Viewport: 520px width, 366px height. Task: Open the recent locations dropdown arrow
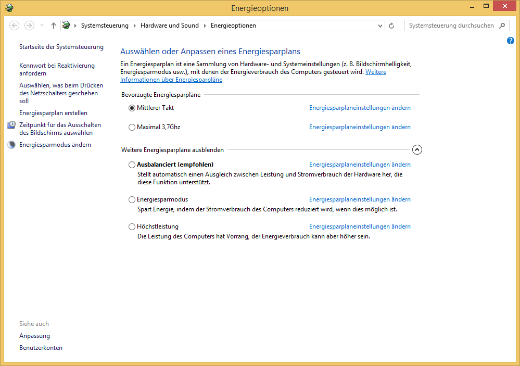(42, 26)
